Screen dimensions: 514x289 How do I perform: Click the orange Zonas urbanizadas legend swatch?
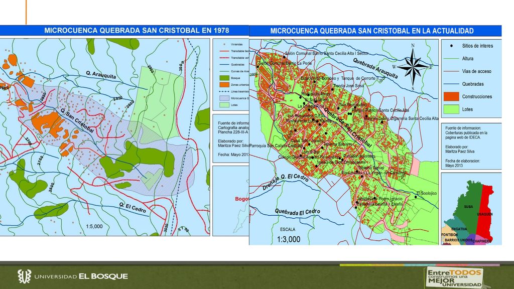point(224,84)
